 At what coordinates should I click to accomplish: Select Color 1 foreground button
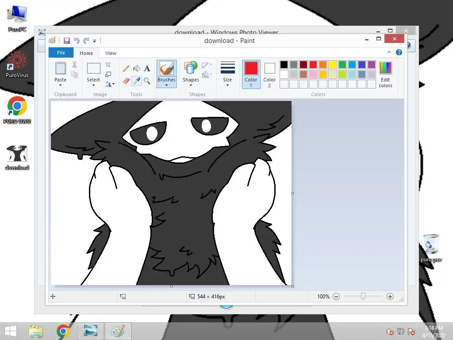251,74
